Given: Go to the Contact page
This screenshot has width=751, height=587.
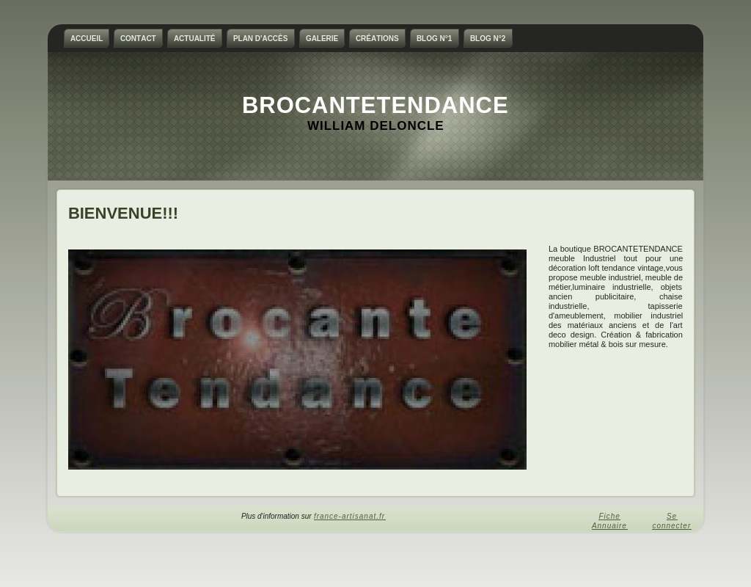Looking at the screenshot, I should click(138, 38).
